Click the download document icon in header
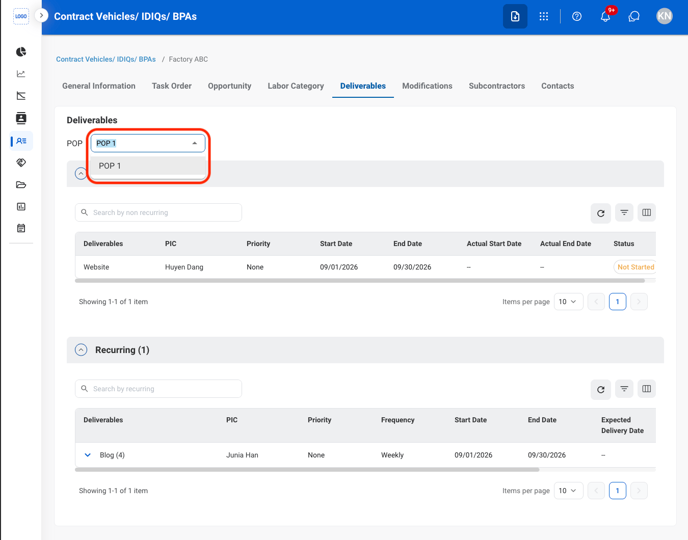Screen dimensions: 688x540 coord(515,16)
